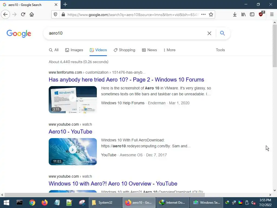Viewport: 277px width, 208px height.
Task: Click Mar 1, 2020 result date
Action: [179, 103]
